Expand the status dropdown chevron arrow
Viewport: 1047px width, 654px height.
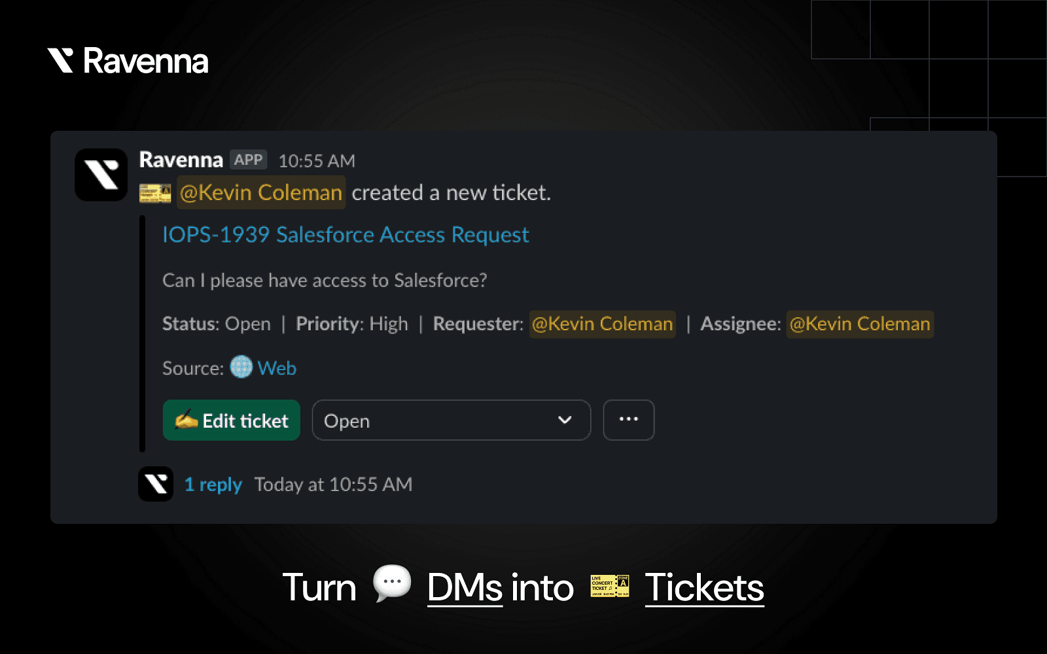[x=565, y=420]
